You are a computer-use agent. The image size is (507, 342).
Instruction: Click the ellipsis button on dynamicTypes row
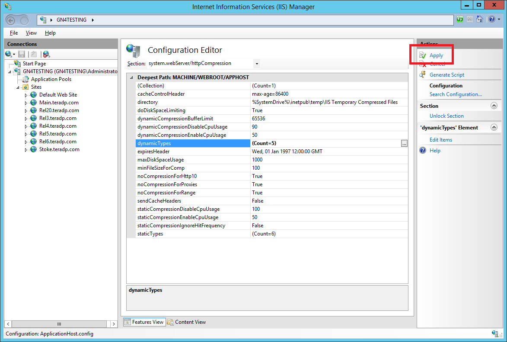click(404, 143)
